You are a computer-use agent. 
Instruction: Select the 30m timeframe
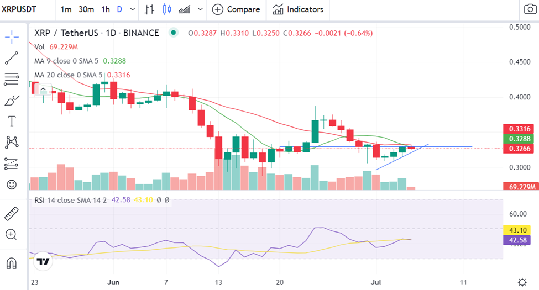(x=86, y=9)
